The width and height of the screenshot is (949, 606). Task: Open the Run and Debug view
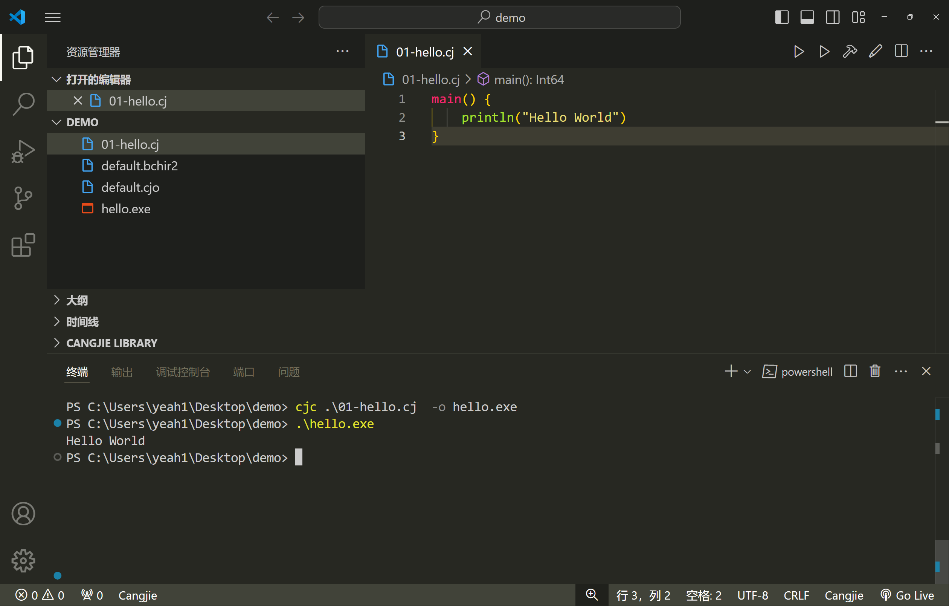click(23, 151)
